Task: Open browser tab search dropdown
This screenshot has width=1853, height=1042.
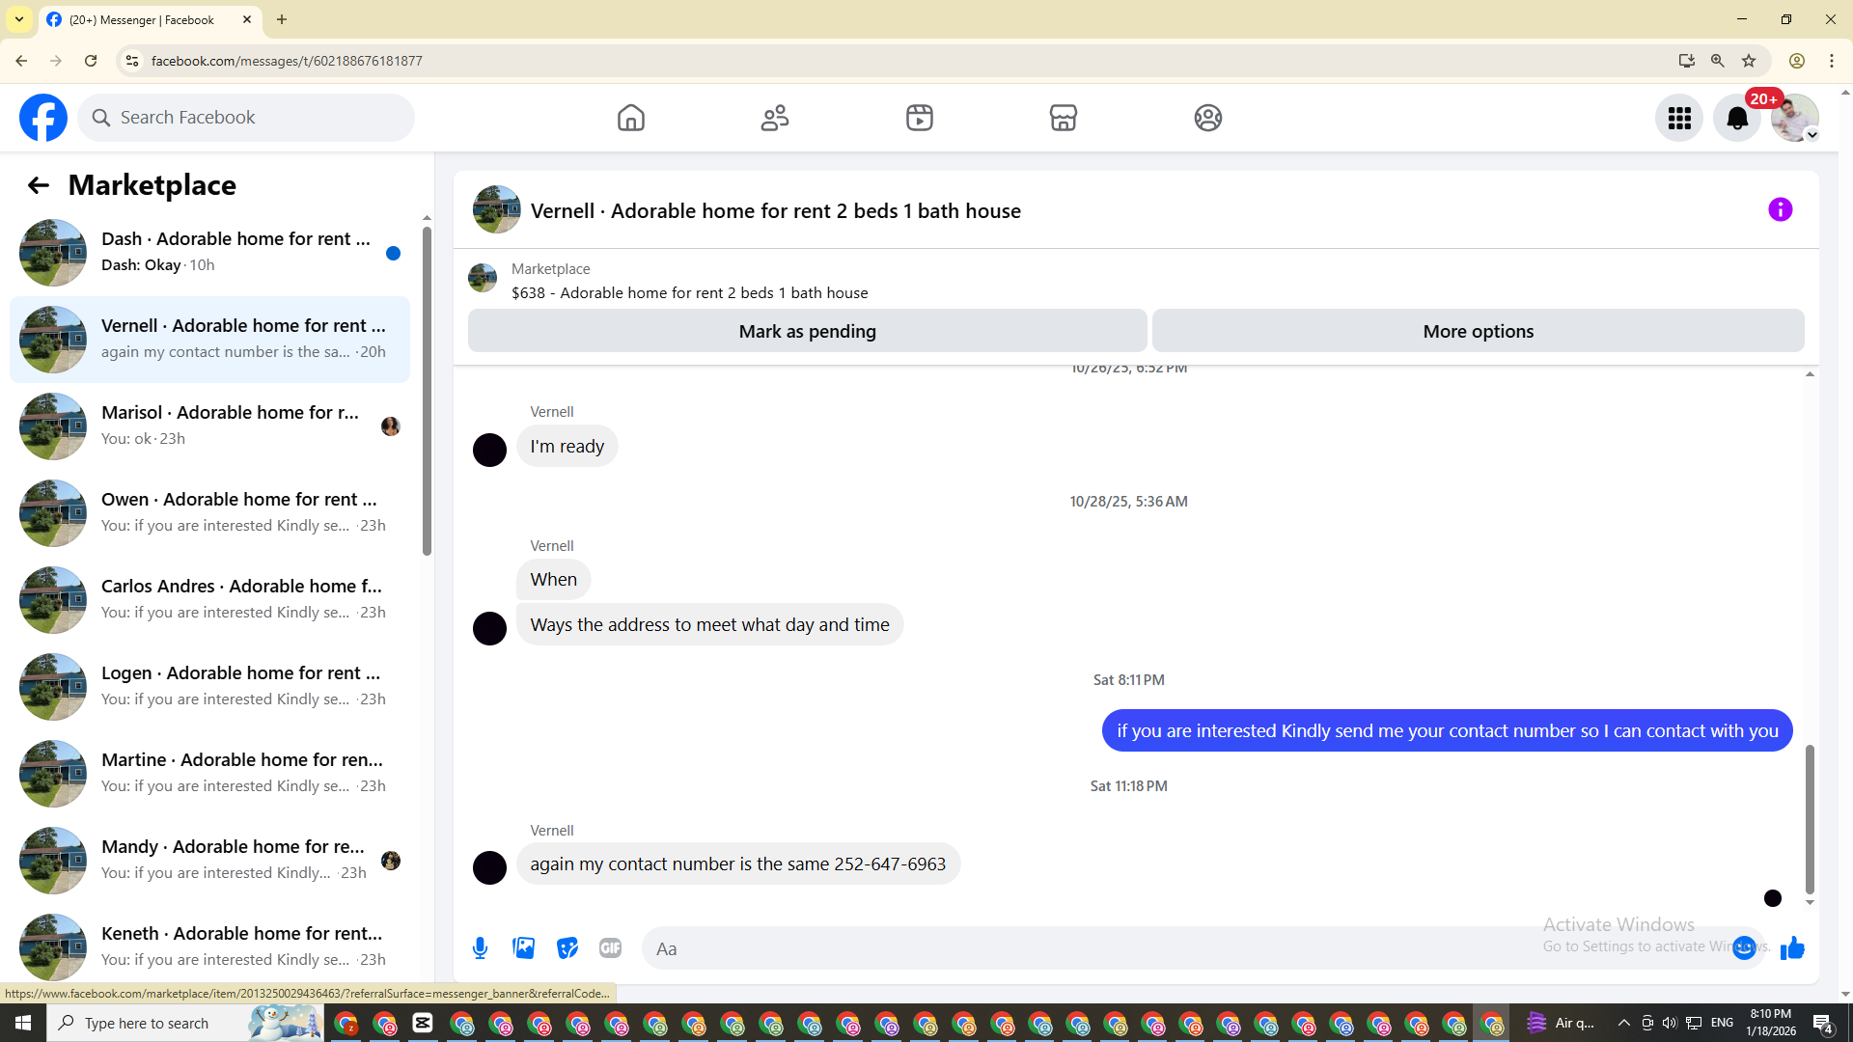Action: point(19,19)
